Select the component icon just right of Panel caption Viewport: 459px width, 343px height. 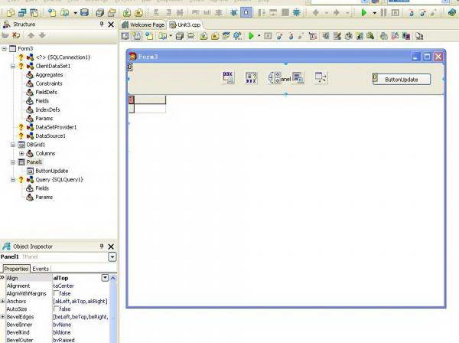298,77
